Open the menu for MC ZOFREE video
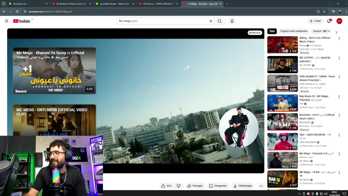Viewport: 348px width, 196px height. [339, 58]
